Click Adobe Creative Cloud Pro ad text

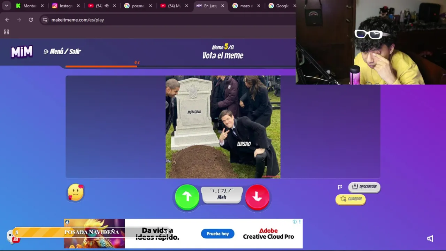268,234
